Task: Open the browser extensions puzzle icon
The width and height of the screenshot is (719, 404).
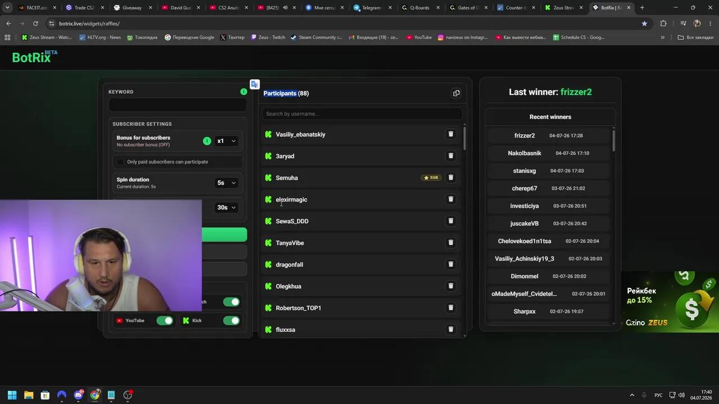Action: (x=663, y=24)
